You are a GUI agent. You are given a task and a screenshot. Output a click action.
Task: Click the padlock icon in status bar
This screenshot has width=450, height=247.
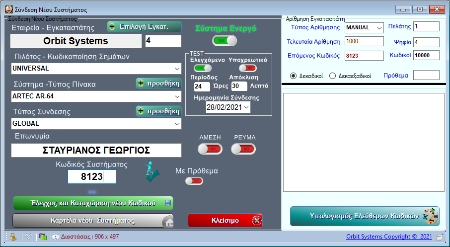pyautogui.click(x=13, y=237)
